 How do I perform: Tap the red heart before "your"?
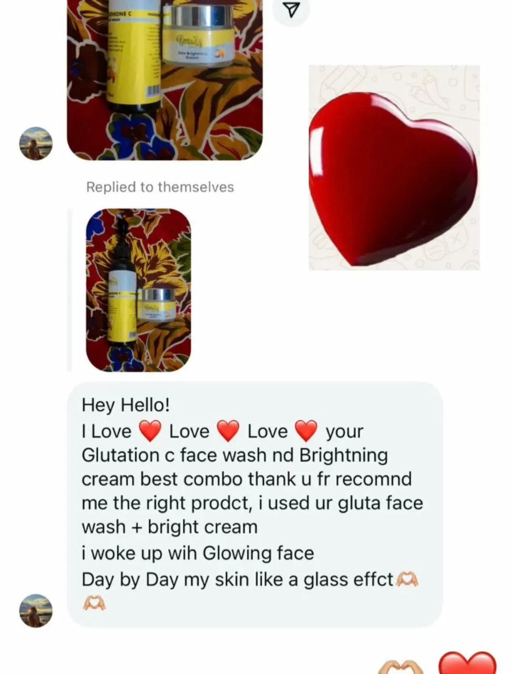click(306, 431)
